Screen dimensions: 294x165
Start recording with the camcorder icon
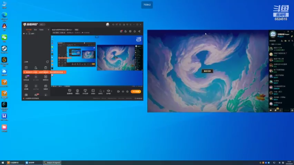118,91
